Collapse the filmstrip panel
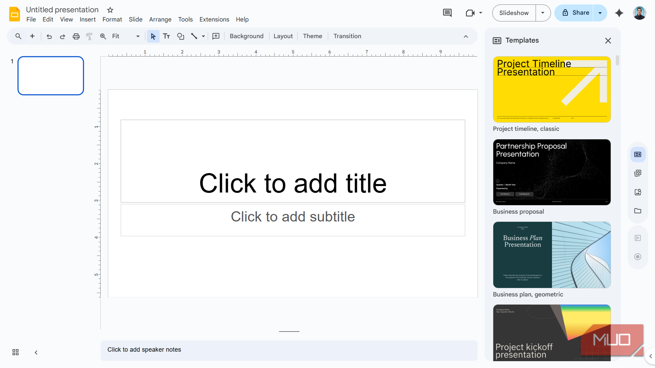The width and height of the screenshot is (655, 368). [x=36, y=352]
